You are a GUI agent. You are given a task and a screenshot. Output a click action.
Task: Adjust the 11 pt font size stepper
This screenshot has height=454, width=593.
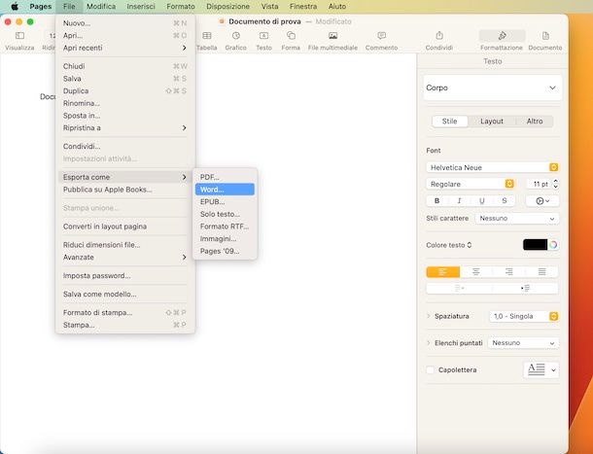555,184
